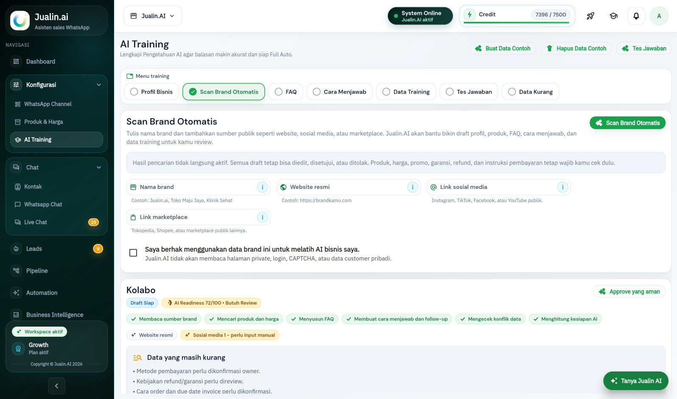Click the Dashboard sidebar icon
This screenshot has width=677, height=399.
click(16, 61)
